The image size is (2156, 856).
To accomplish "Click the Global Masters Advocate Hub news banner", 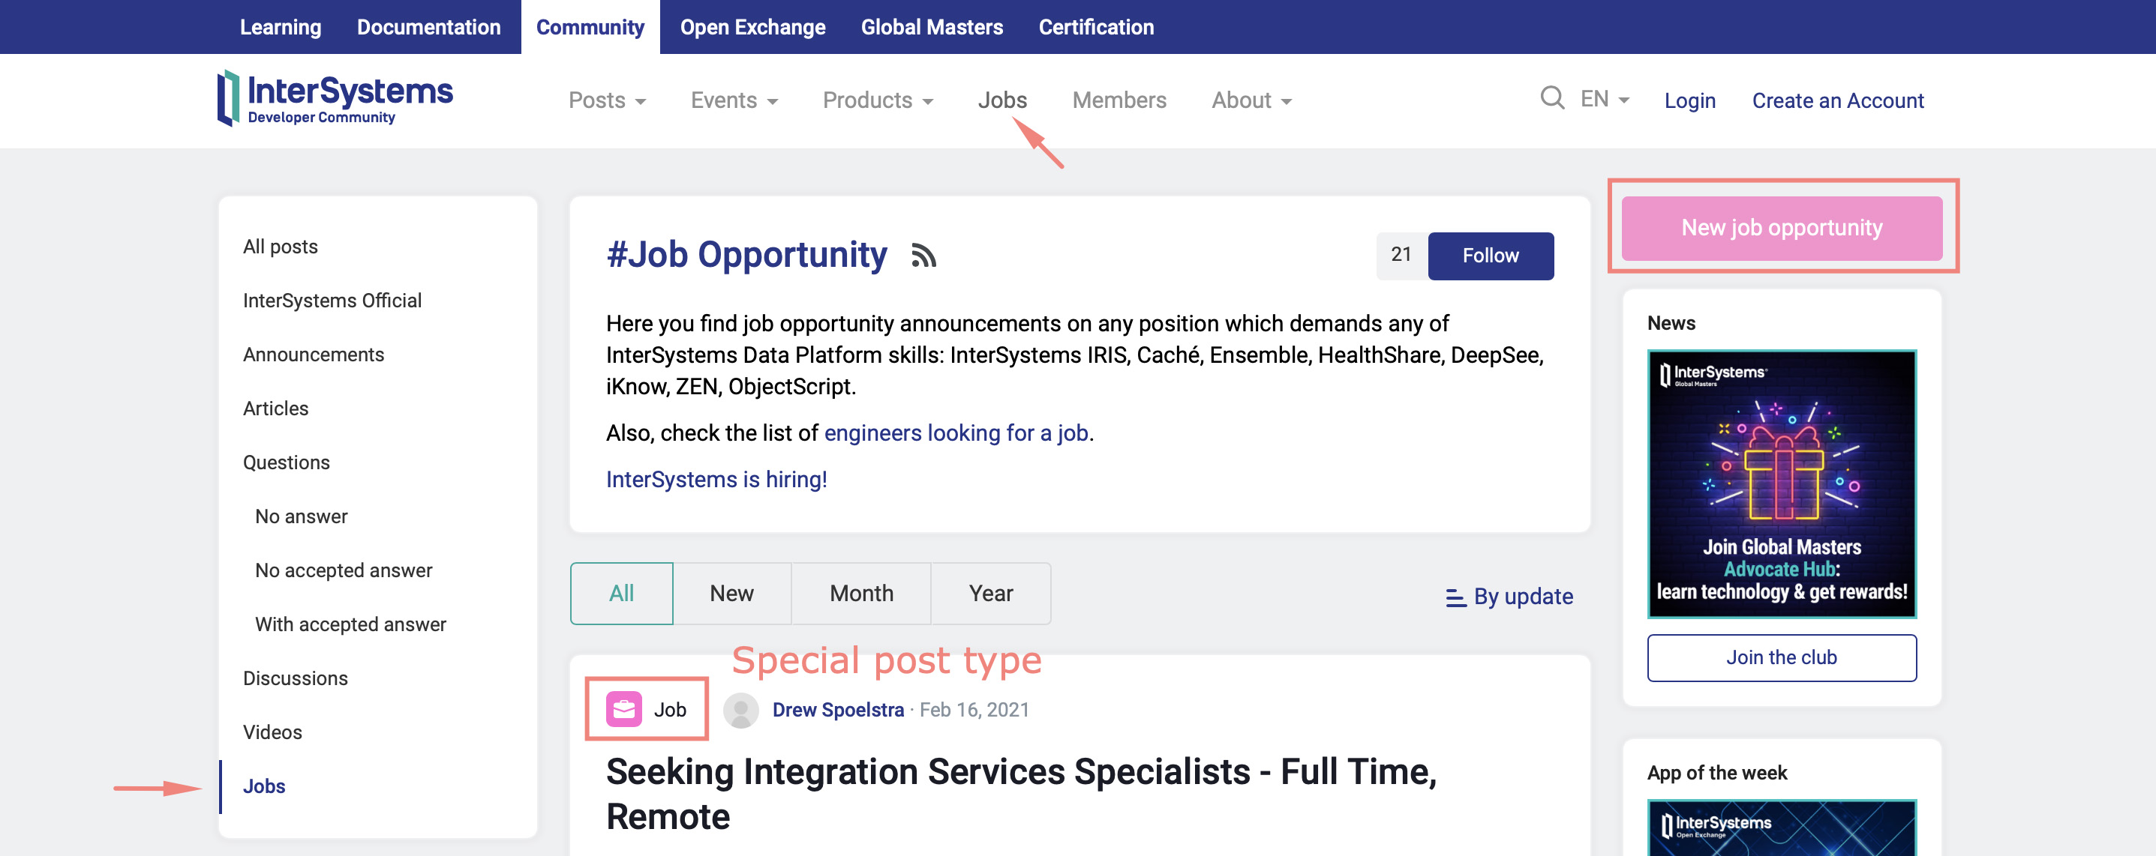I will 1781,484.
